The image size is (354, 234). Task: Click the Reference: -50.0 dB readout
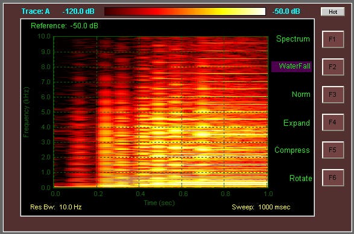point(65,26)
